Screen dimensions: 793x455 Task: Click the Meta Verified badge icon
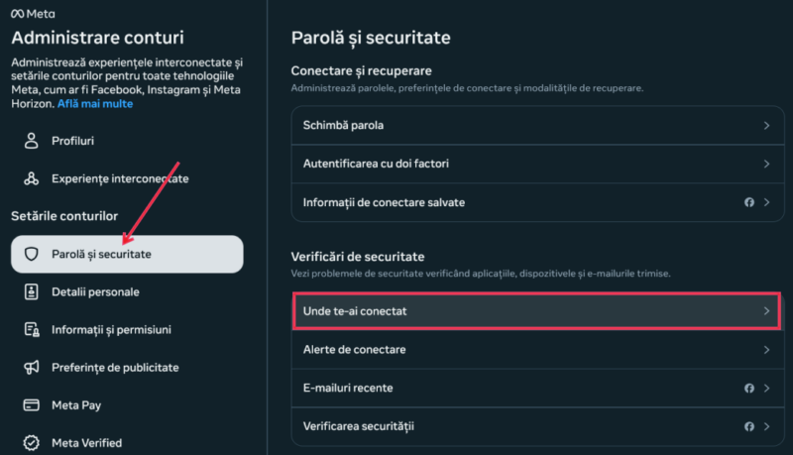[x=31, y=442]
